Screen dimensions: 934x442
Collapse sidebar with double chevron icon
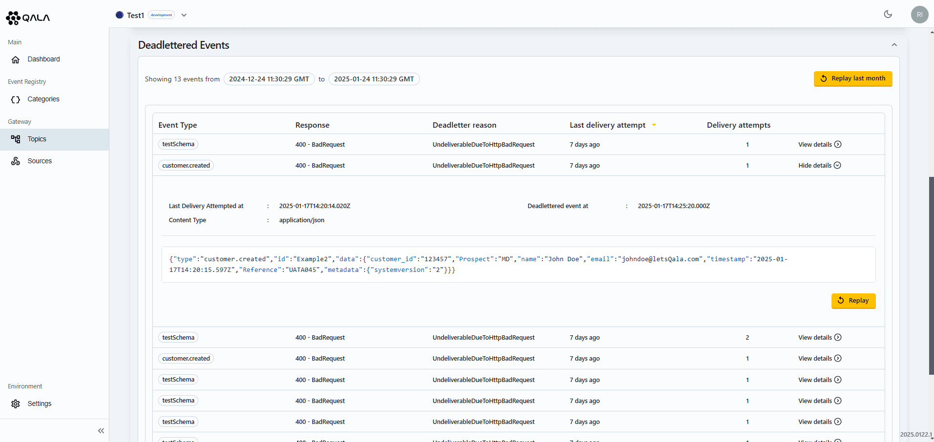click(101, 431)
